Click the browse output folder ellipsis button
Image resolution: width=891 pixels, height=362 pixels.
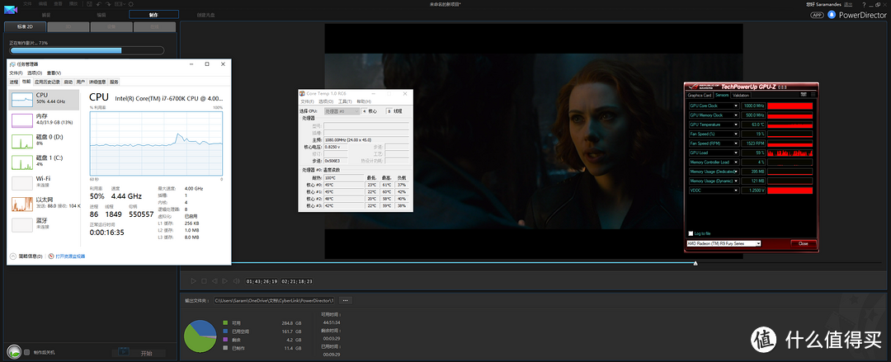pyautogui.click(x=345, y=300)
